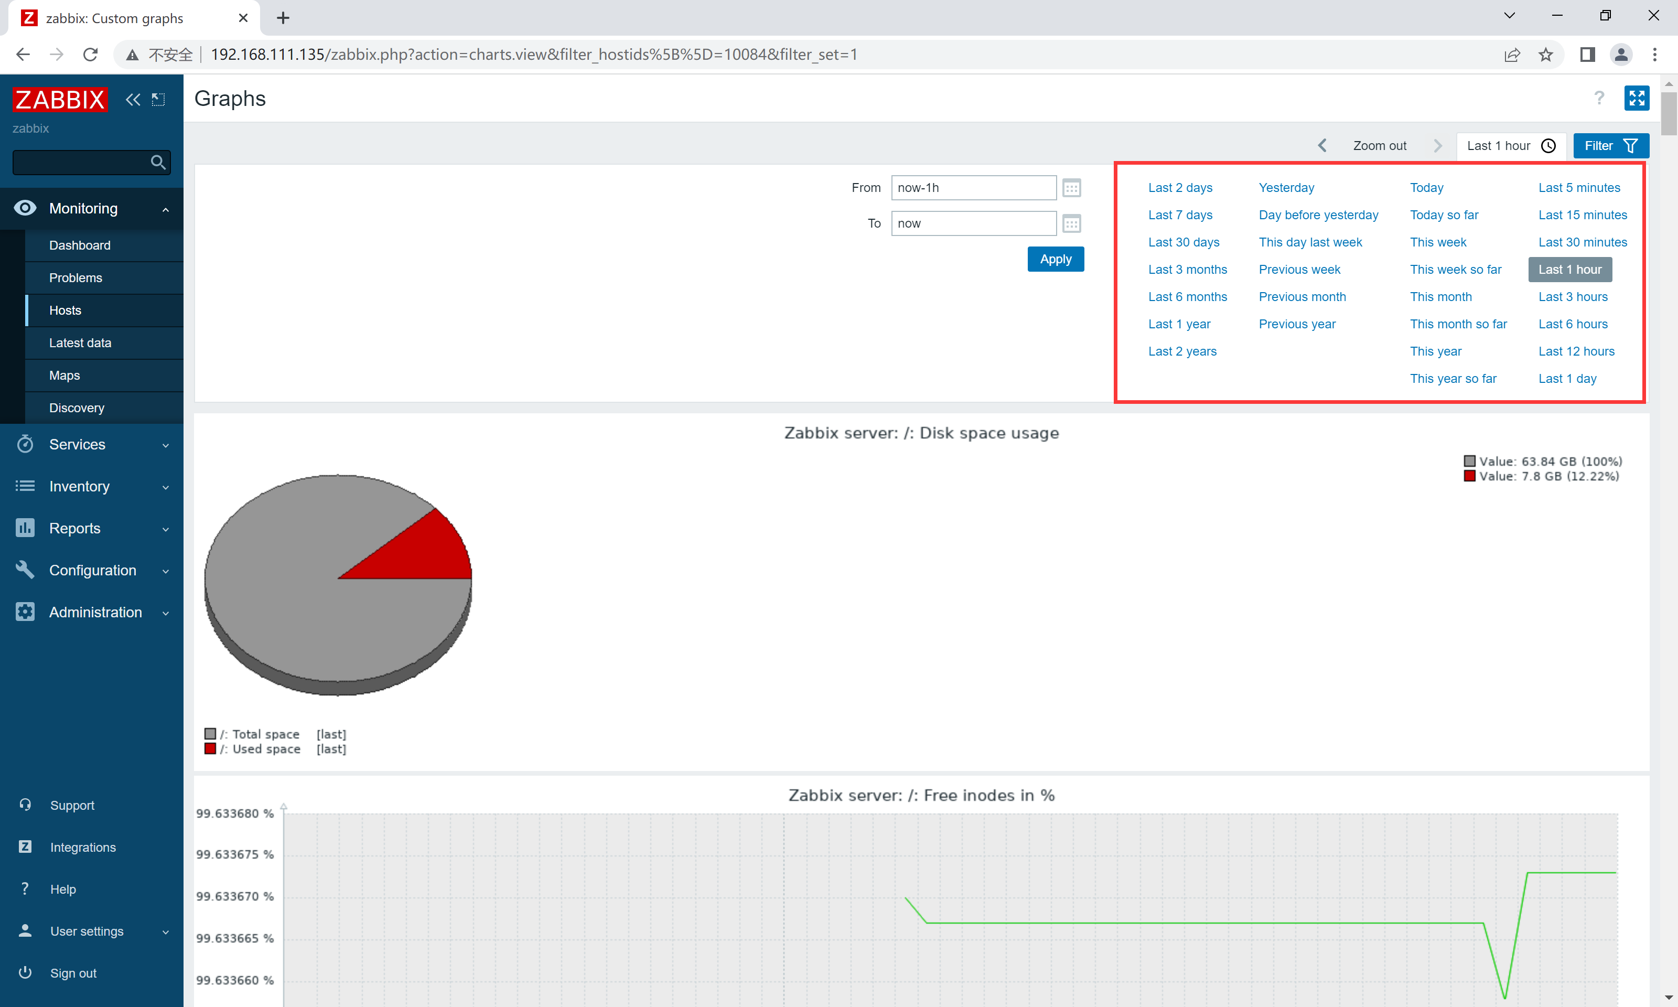Select the Last 5 minutes range
This screenshot has height=1007, width=1678.
(1579, 188)
